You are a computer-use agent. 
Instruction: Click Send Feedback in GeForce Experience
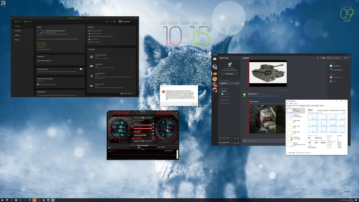(128, 93)
